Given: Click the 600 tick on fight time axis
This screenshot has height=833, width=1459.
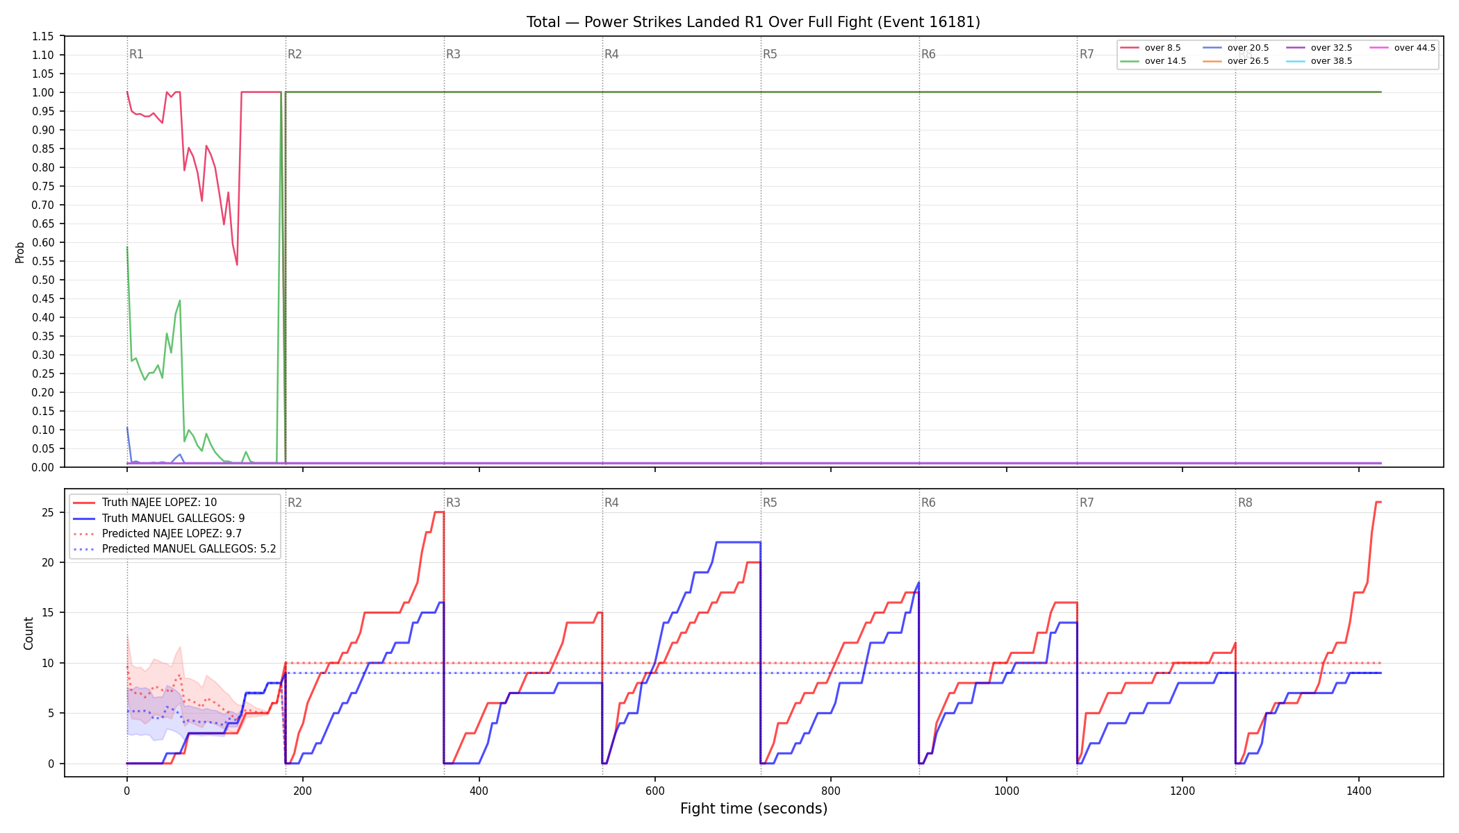Looking at the screenshot, I should click(655, 790).
